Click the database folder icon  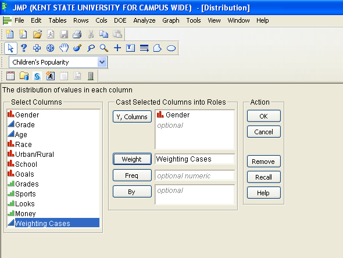point(24,76)
